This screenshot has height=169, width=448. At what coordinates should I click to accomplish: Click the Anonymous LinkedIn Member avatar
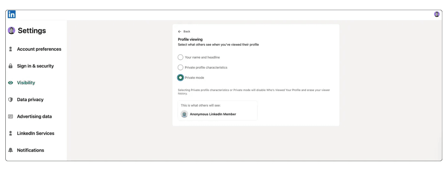pyautogui.click(x=184, y=114)
